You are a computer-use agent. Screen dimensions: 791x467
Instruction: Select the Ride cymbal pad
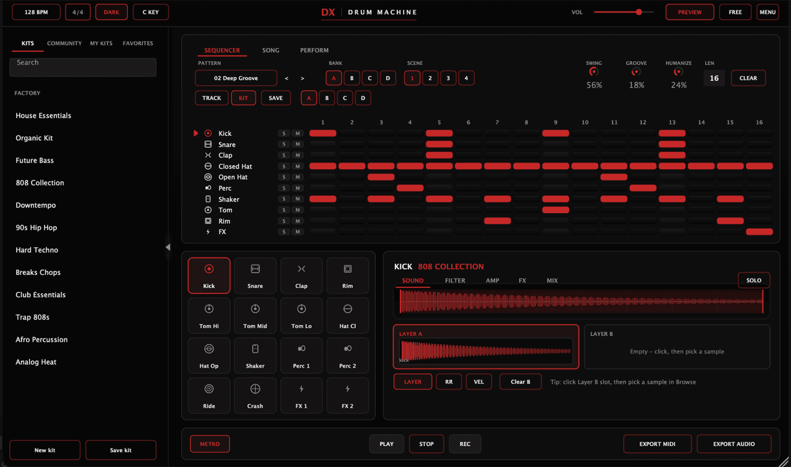[x=209, y=395]
